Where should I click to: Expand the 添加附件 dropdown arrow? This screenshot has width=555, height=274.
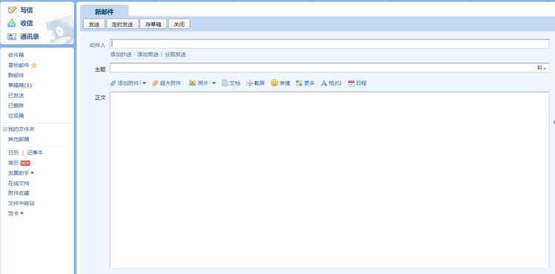pos(144,83)
